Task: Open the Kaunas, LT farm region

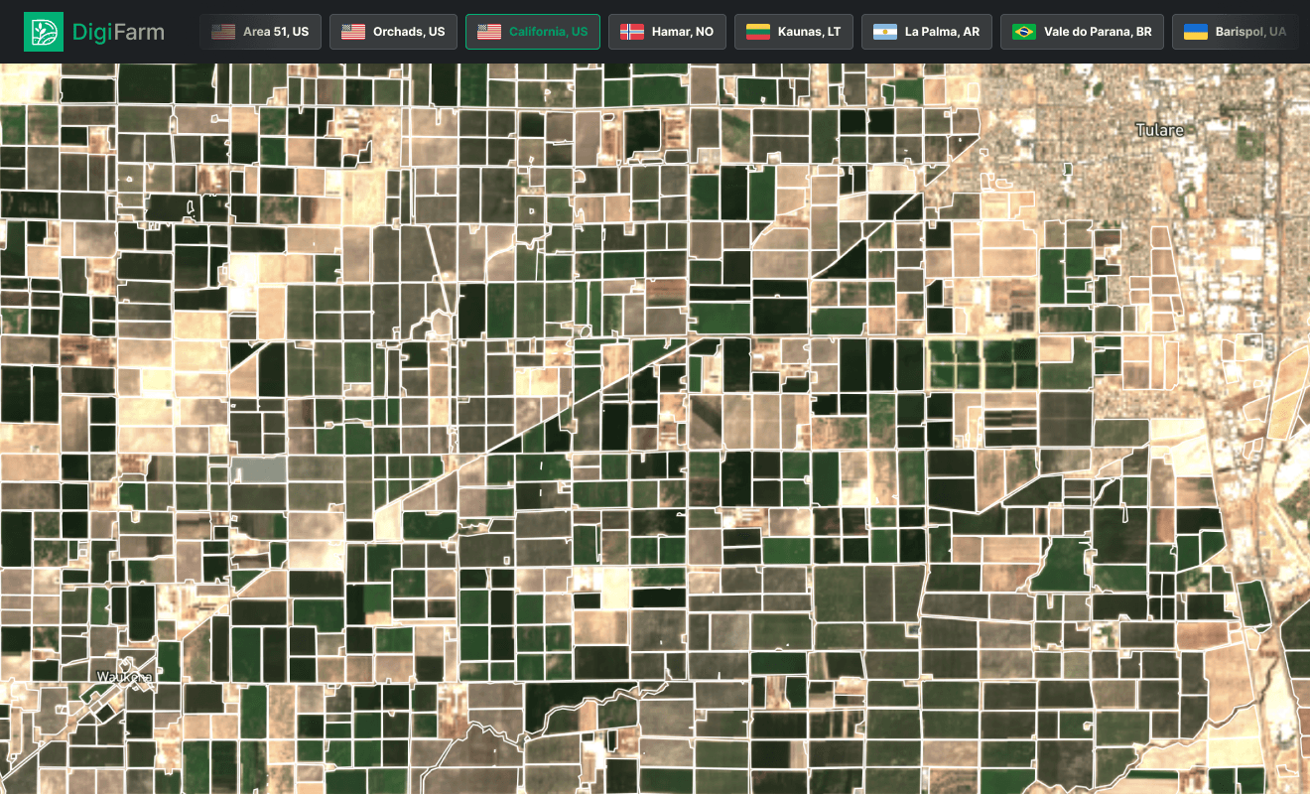Action: [x=793, y=31]
